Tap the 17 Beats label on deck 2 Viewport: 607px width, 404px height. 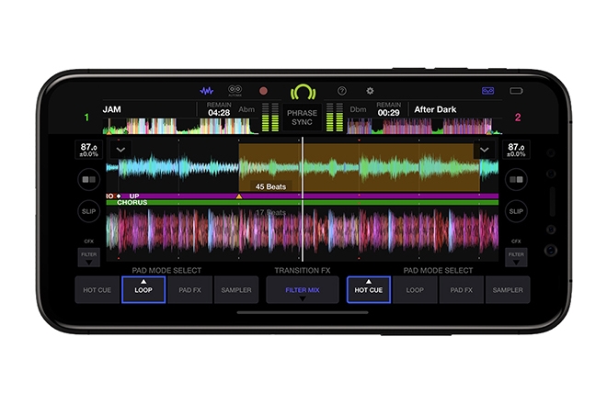270,212
